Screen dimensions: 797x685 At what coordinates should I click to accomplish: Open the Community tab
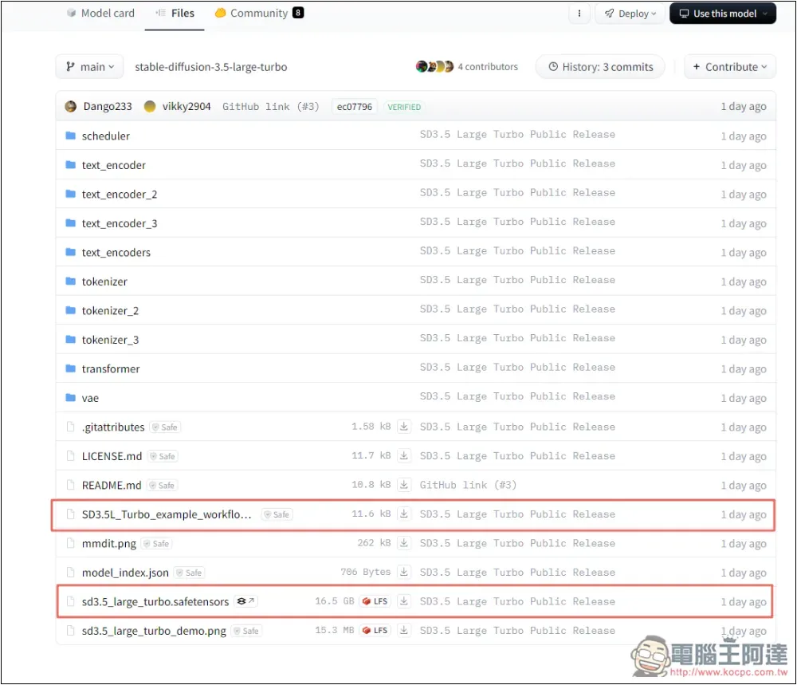pos(259,14)
